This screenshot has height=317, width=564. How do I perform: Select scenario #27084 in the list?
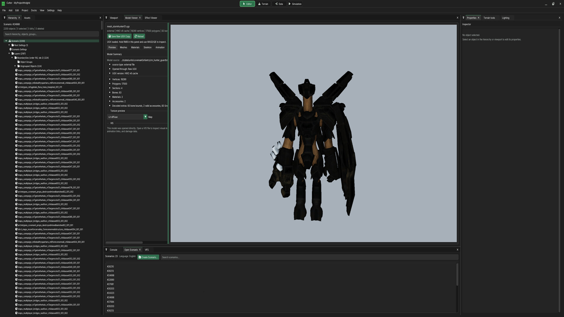[110, 302]
